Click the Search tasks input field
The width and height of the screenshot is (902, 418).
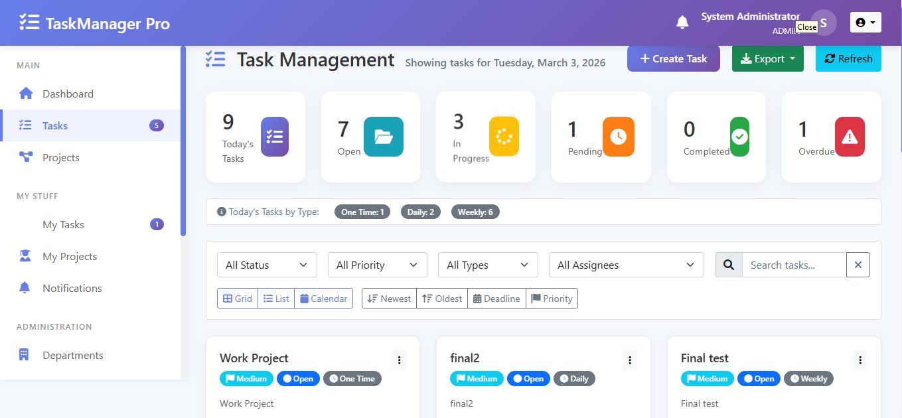[x=793, y=265]
